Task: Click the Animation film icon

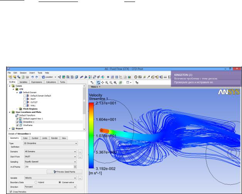Action: 140,77
